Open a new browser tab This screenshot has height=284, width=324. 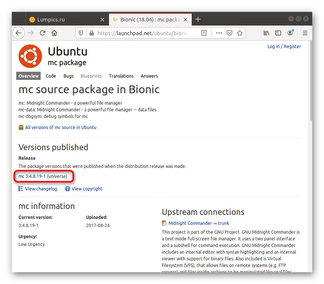pos(198,19)
